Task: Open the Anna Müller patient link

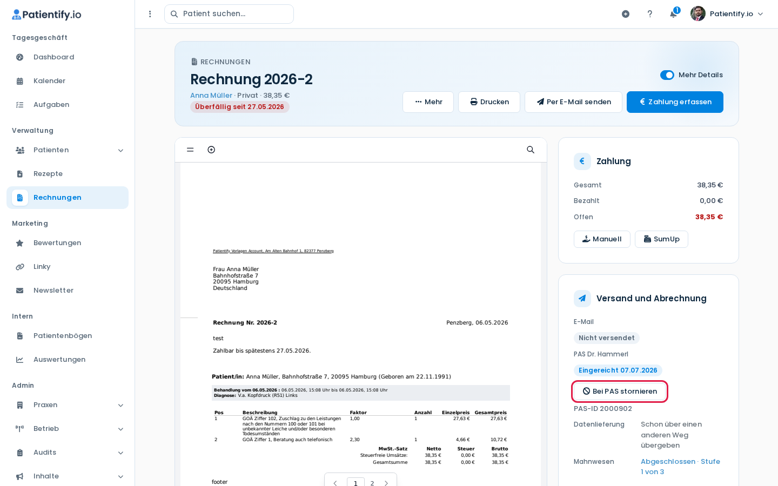Action: 211,96
